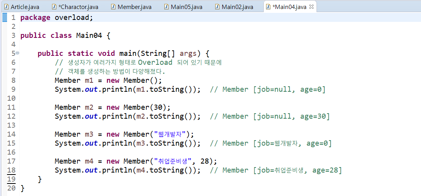Click line number 12 in the gutter

(x=12, y=116)
